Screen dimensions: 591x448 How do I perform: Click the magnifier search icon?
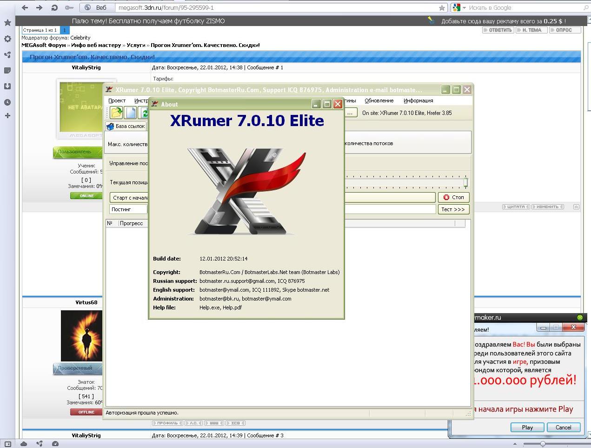click(x=586, y=7)
